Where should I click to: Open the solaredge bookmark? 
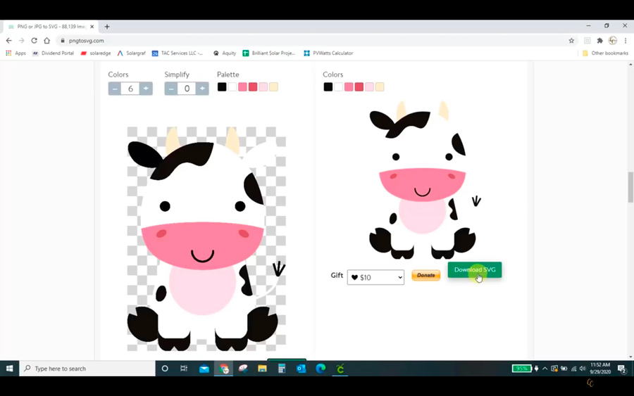[95, 53]
